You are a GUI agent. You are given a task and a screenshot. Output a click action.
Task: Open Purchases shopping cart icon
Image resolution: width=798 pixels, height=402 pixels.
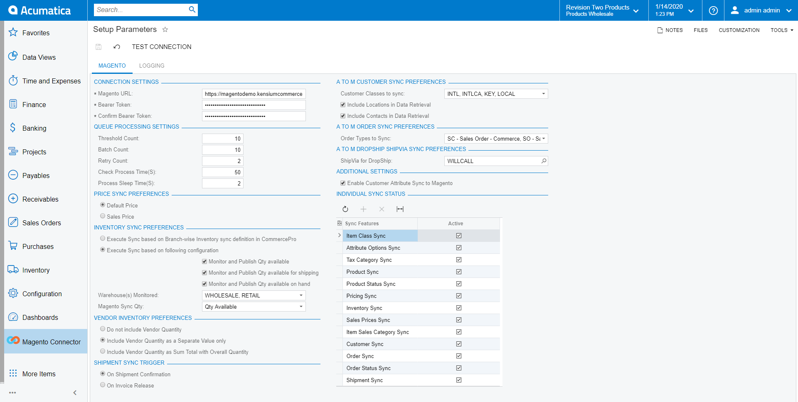click(13, 246)
